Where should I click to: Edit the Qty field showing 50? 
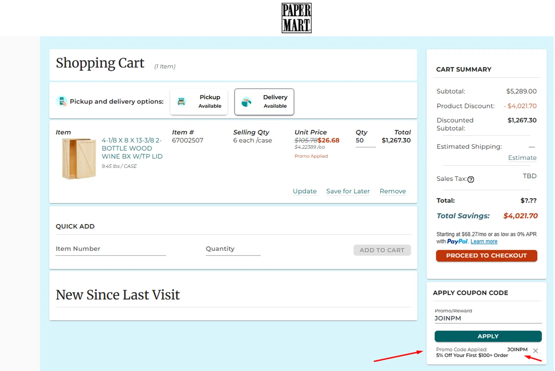coord(366,141)
